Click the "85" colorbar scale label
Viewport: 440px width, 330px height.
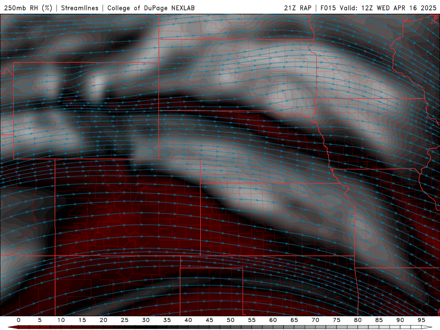[x=379, y=320]
